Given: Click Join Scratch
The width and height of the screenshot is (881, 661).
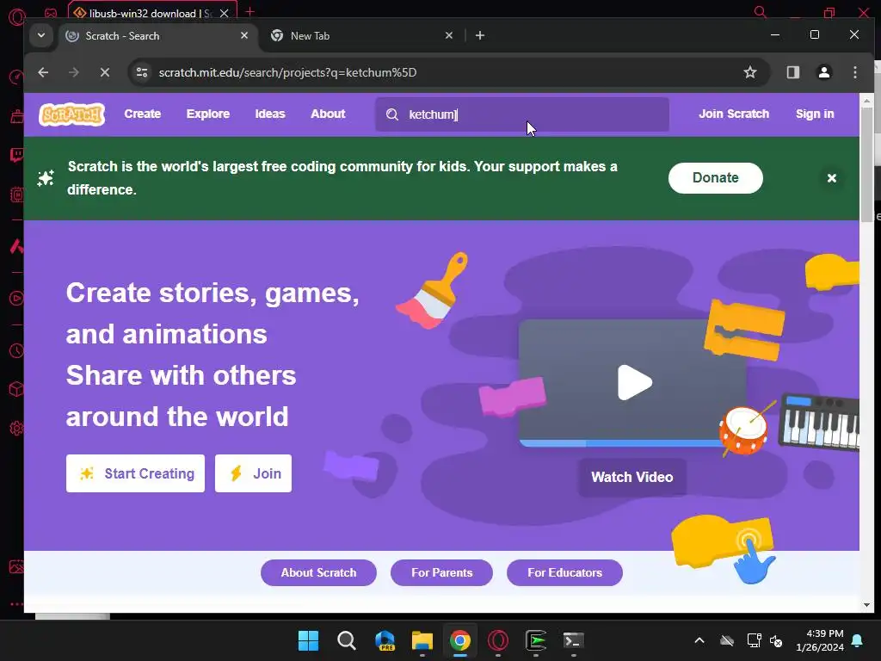Looking at the screenshot, I should click(x=734, y=114).
